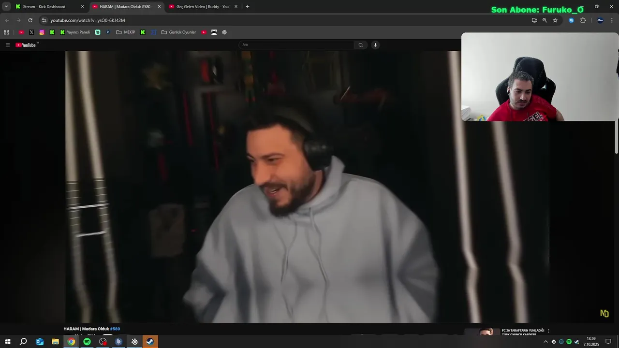Open YouTube bookmark after Günlük Oyunlar
This screenshot has width=619, height=348.
pos(204,32)
